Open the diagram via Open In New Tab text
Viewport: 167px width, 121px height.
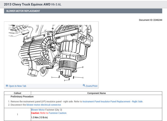tap(17, 86)
